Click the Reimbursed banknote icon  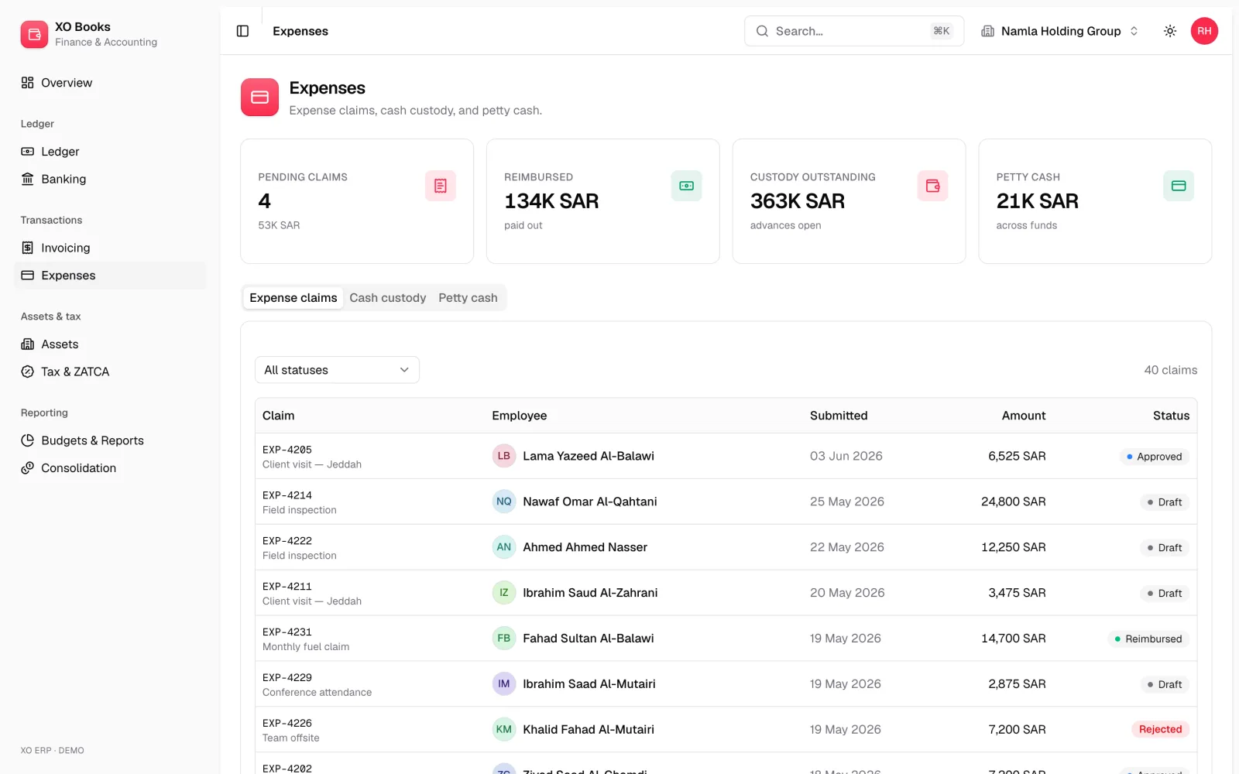tap(686, 186)
